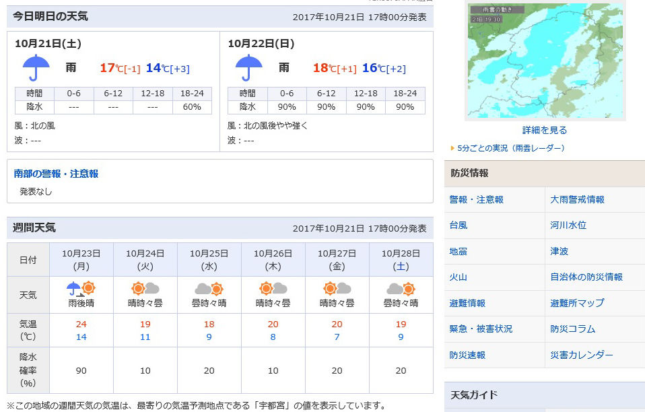Open 防災速報 link
The image size is (645, 412).
click(467, 355)
